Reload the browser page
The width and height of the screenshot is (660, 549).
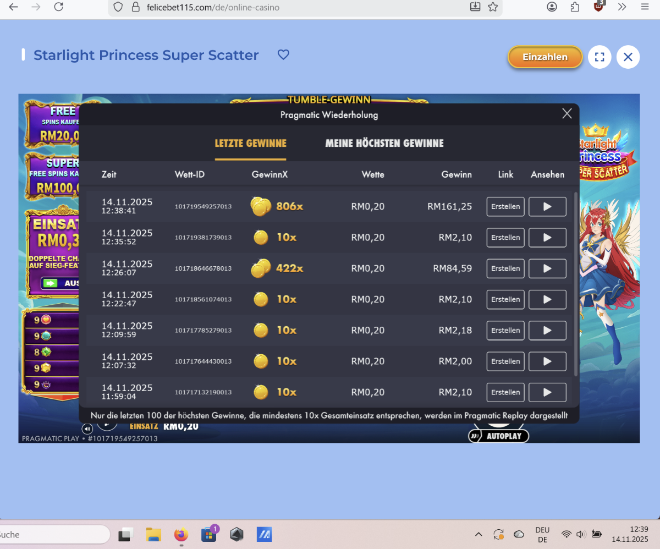[x=58, y=7]
